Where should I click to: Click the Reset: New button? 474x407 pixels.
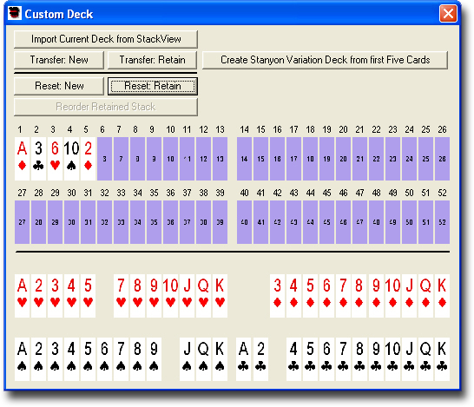(59, 86)
